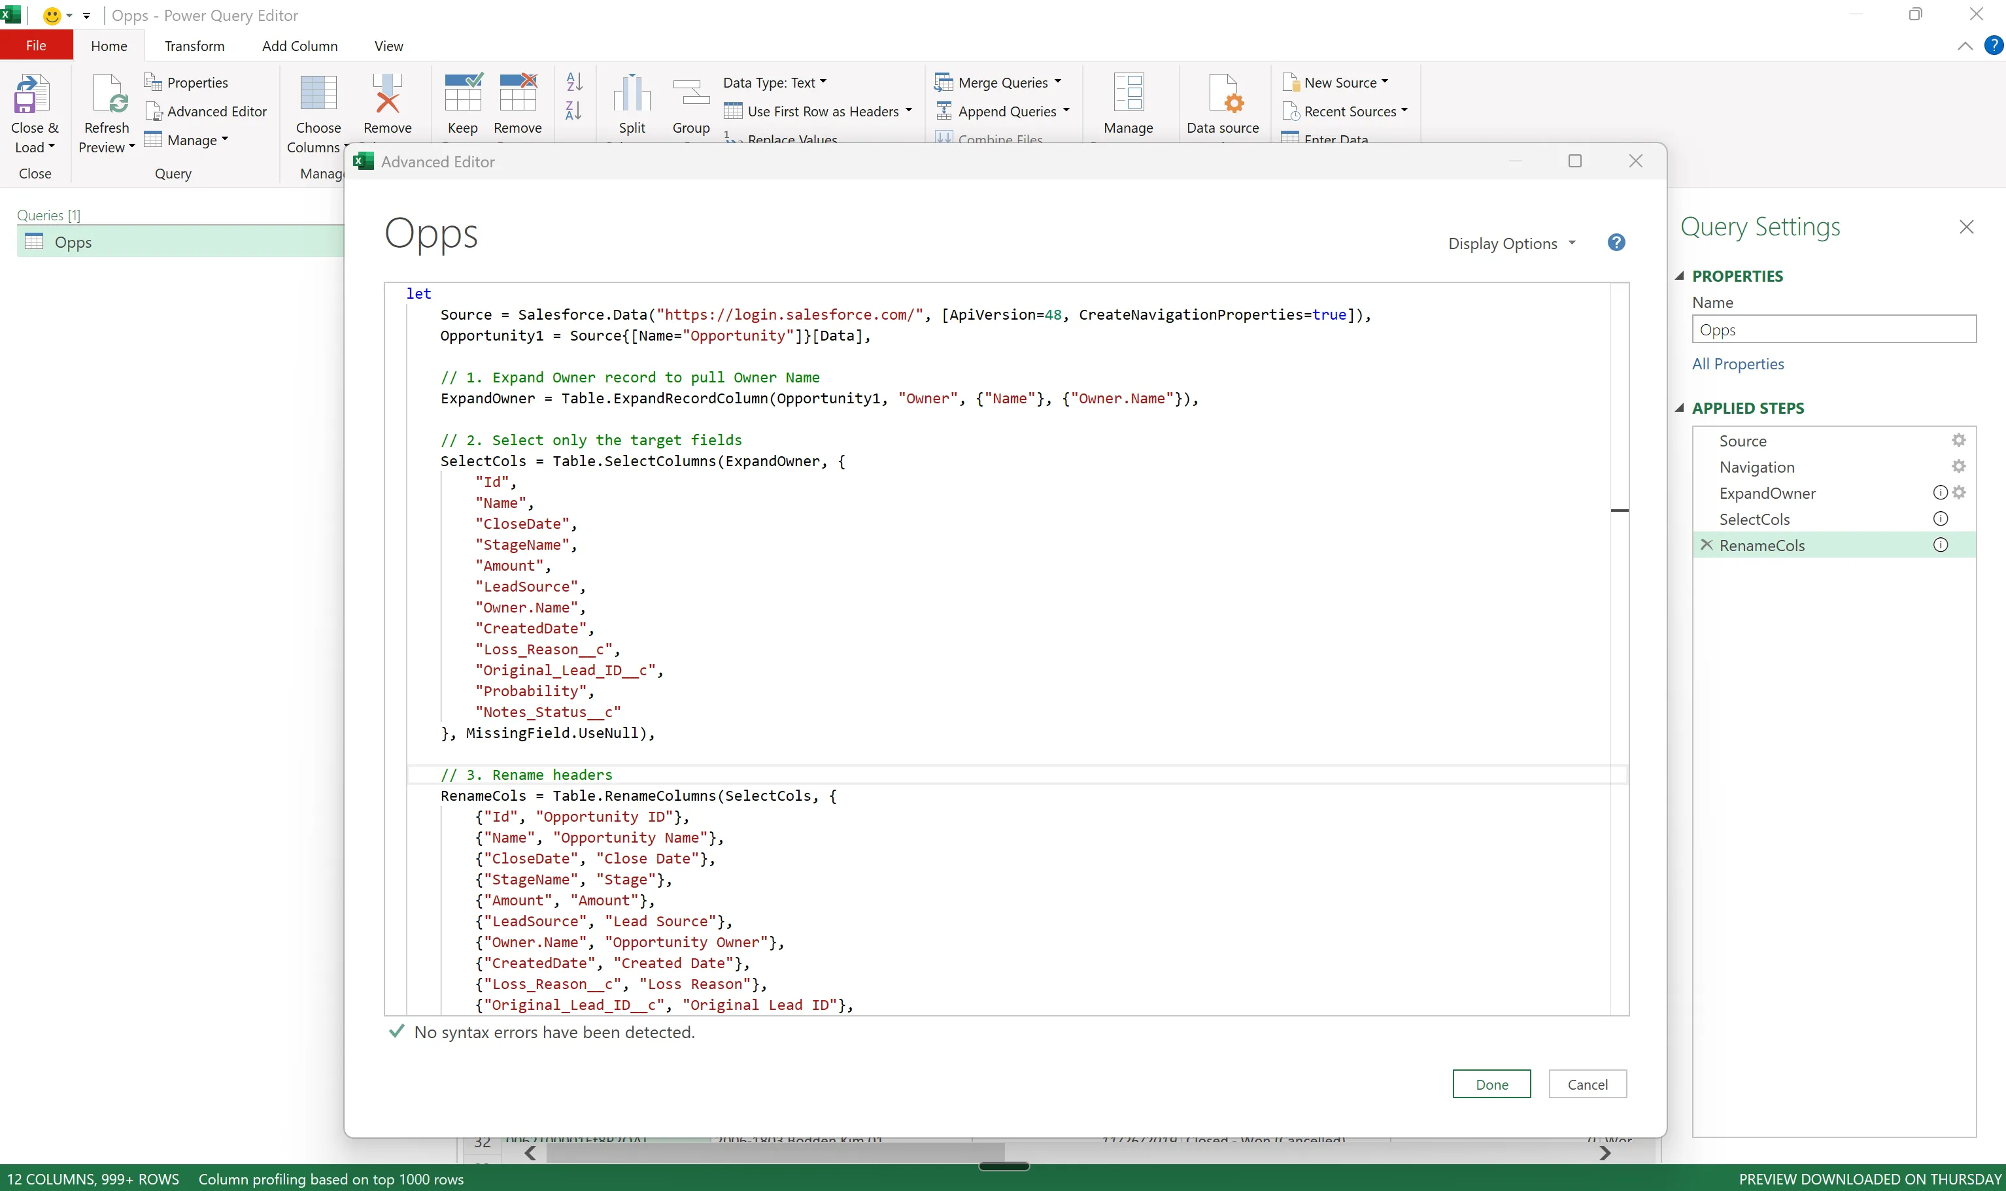Open settings gear for Navigation step
Image resolution: width=2006 pixels, height=1191 pixels.
tap(1959, 466)
